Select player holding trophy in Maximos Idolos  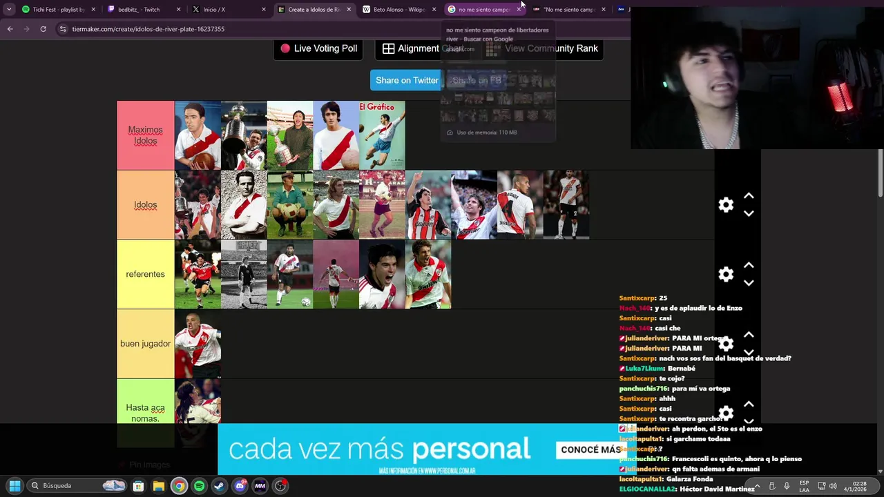[244, 135]
